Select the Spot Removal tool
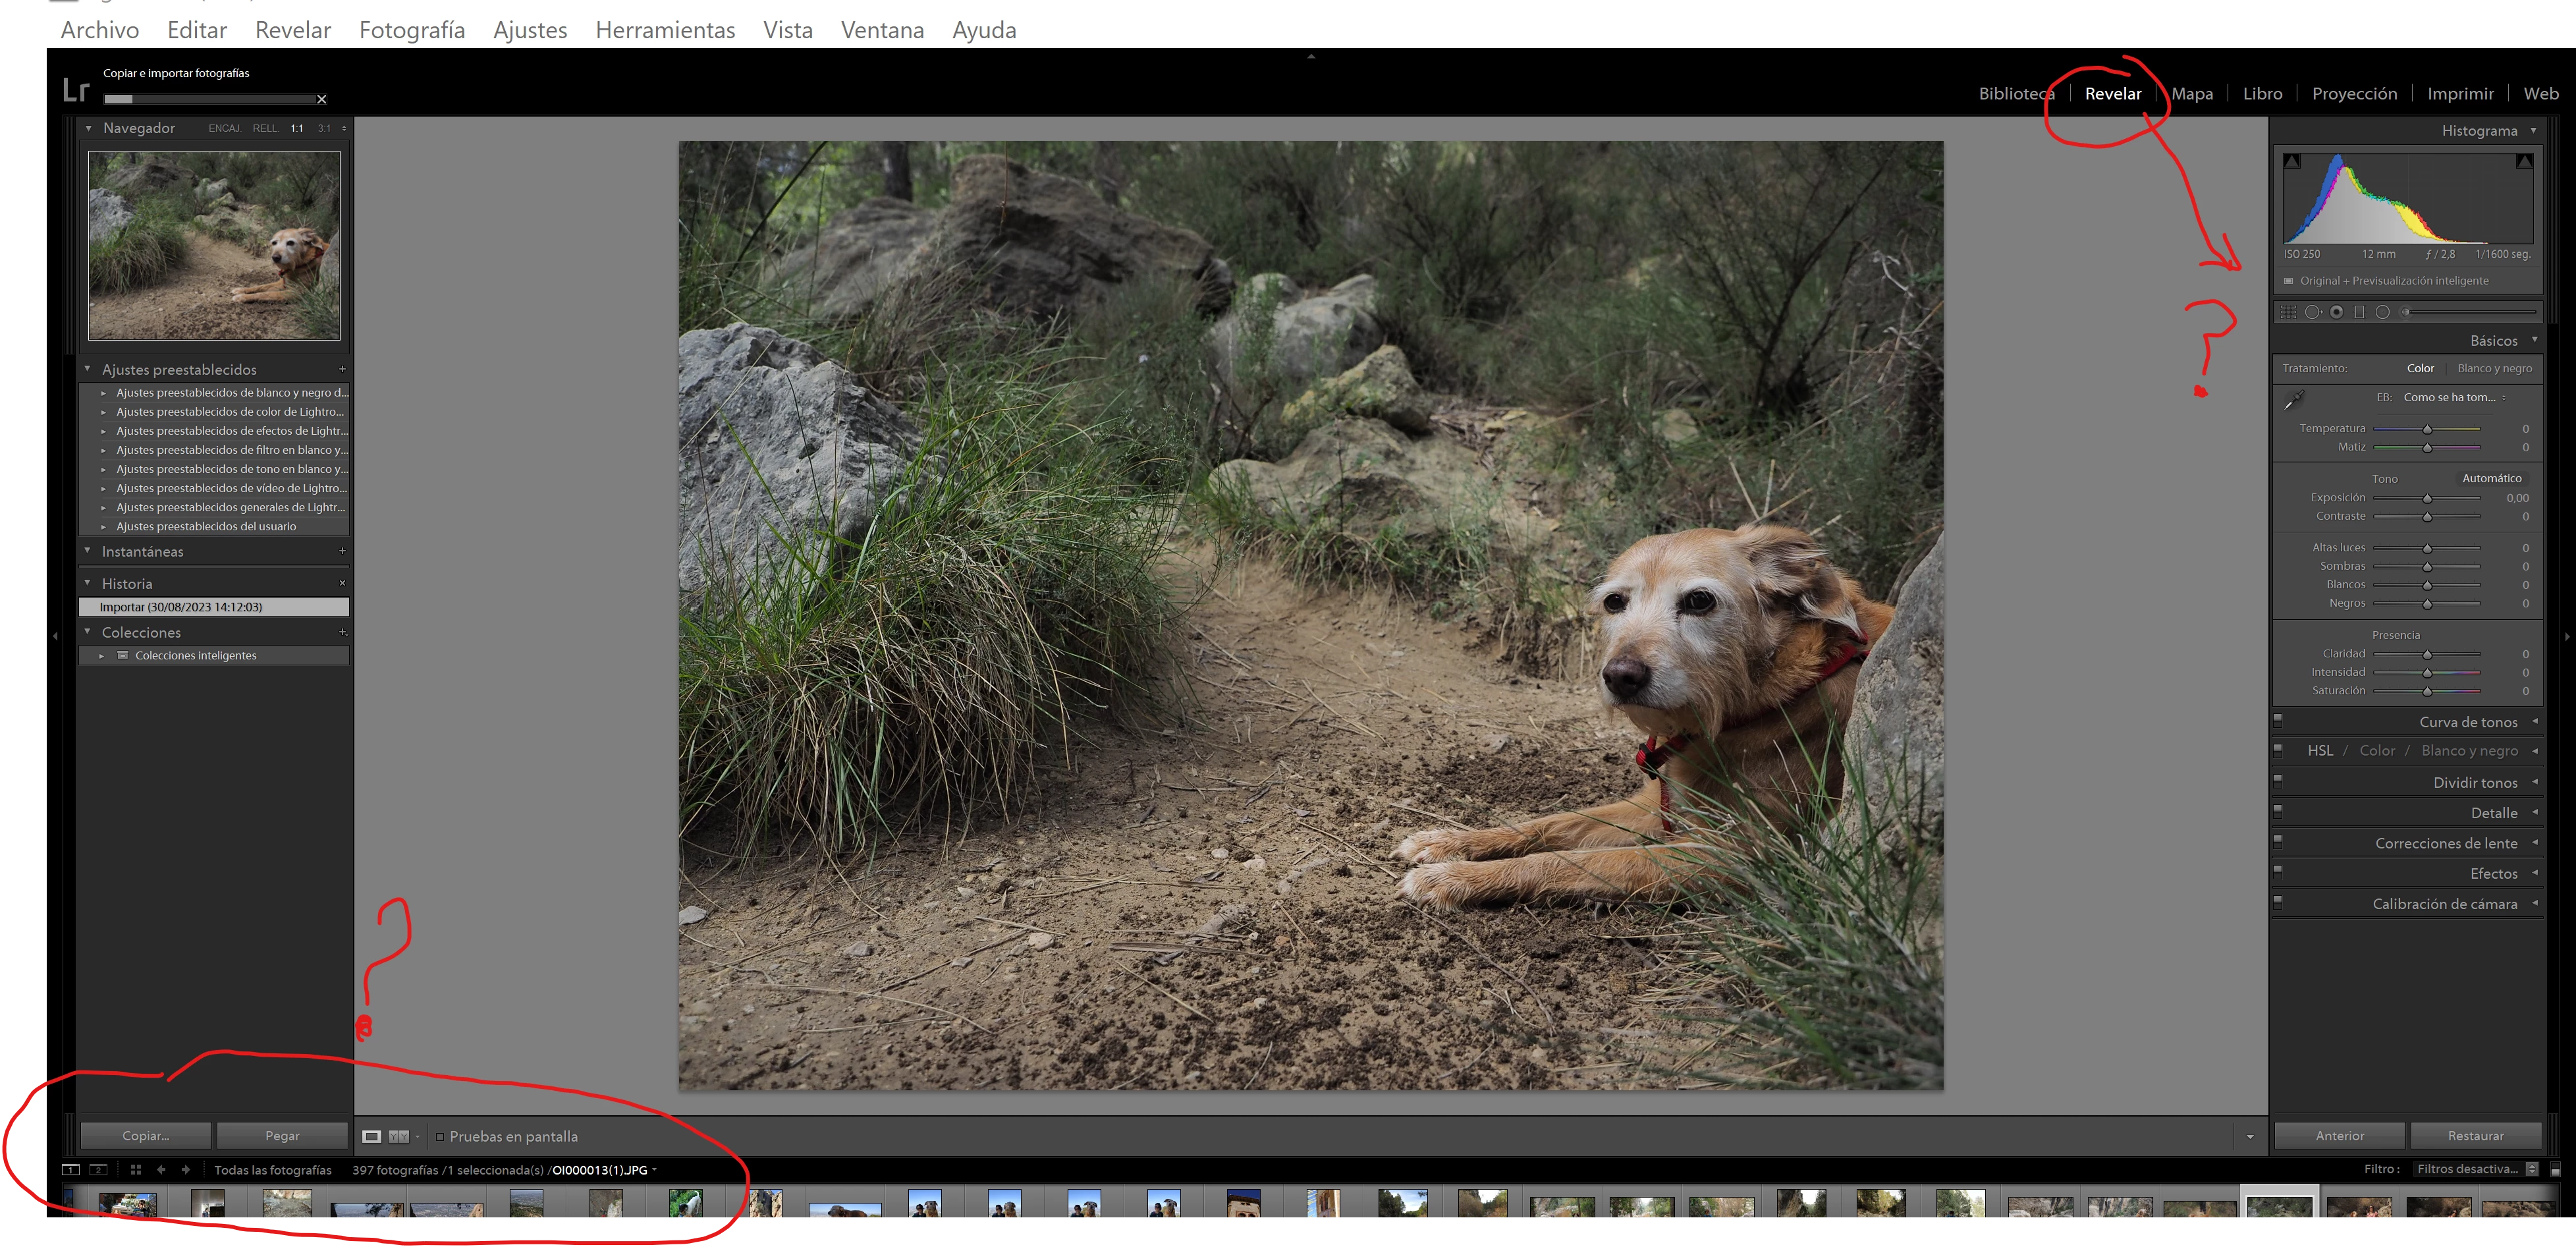Image resolution: width=2576 pixels, height=1247 pixels. pos(2312,313)
